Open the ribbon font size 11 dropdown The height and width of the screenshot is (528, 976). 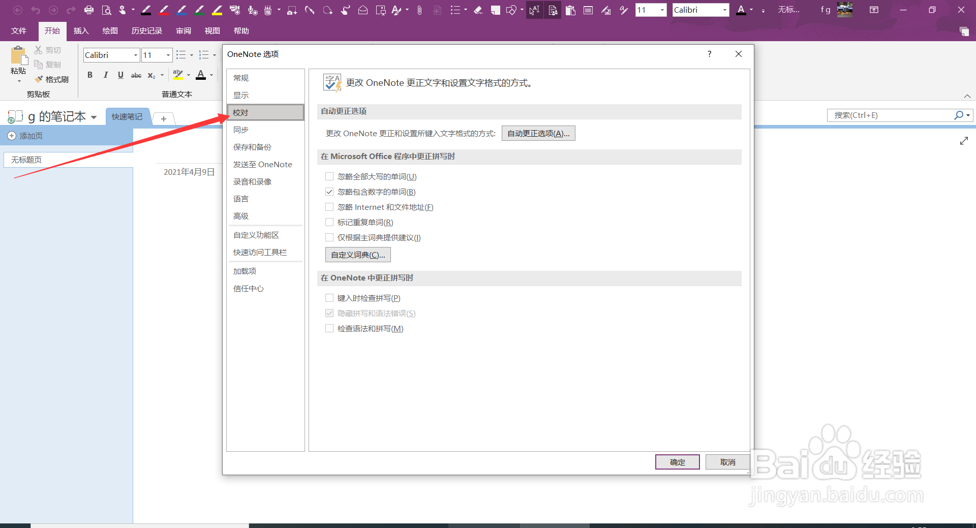[168, 55]
